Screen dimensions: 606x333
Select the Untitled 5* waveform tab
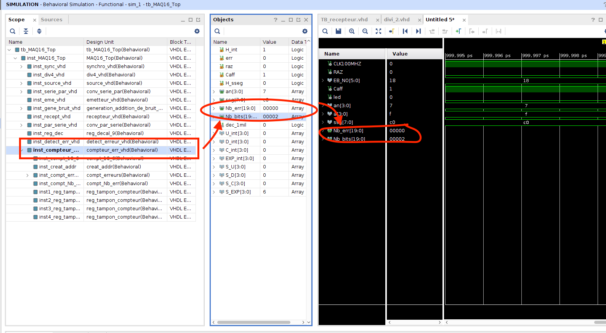pos(440,20)
